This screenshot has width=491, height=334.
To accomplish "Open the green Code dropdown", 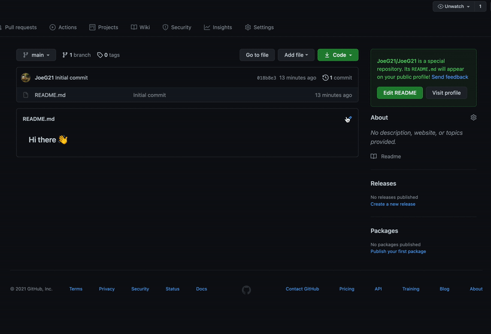I will click(x=338, y=55).
